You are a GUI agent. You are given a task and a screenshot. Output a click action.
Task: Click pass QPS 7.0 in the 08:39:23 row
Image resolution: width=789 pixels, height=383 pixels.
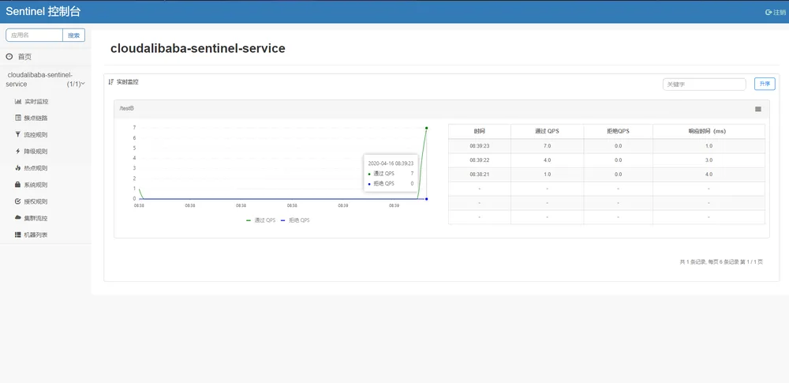pyautogui.click(x=547, y=145)
